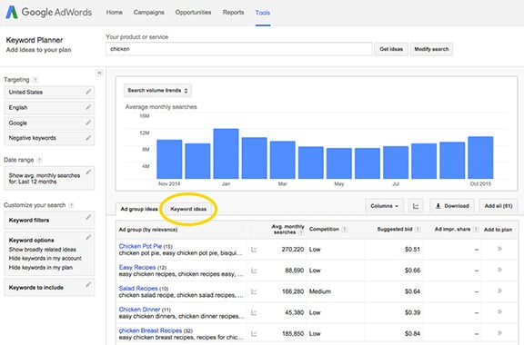The height and width of the screenshot is (345, 524).
Task: Open Chicken Pot Pie ad group
Action: click(x=140, y=246)
